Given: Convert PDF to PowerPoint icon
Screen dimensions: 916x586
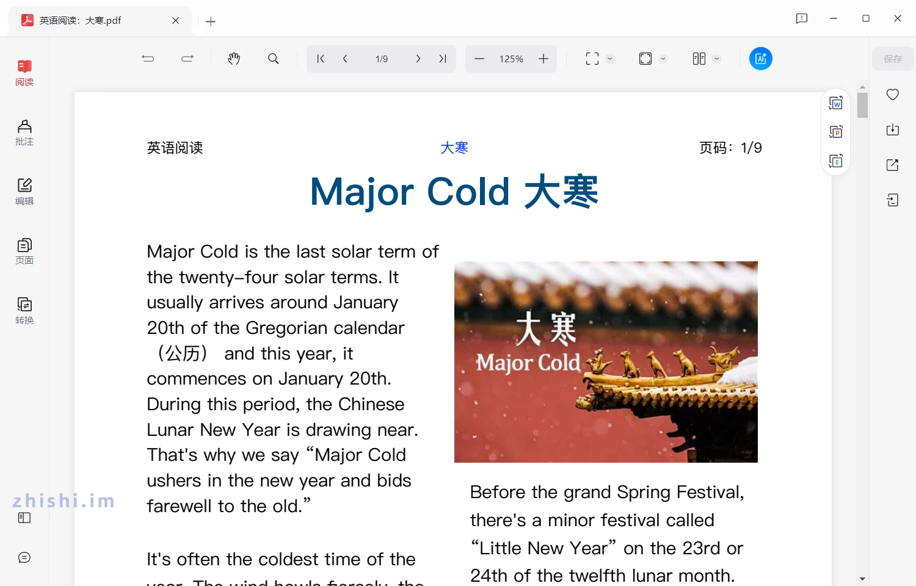Looking at the screenshot, I should coord(836,132).
